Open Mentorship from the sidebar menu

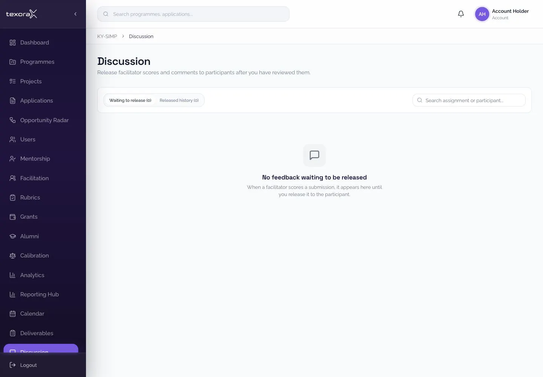(x=41, y=159)
